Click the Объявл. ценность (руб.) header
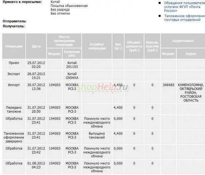205x175 pixels. coord(134,46)
